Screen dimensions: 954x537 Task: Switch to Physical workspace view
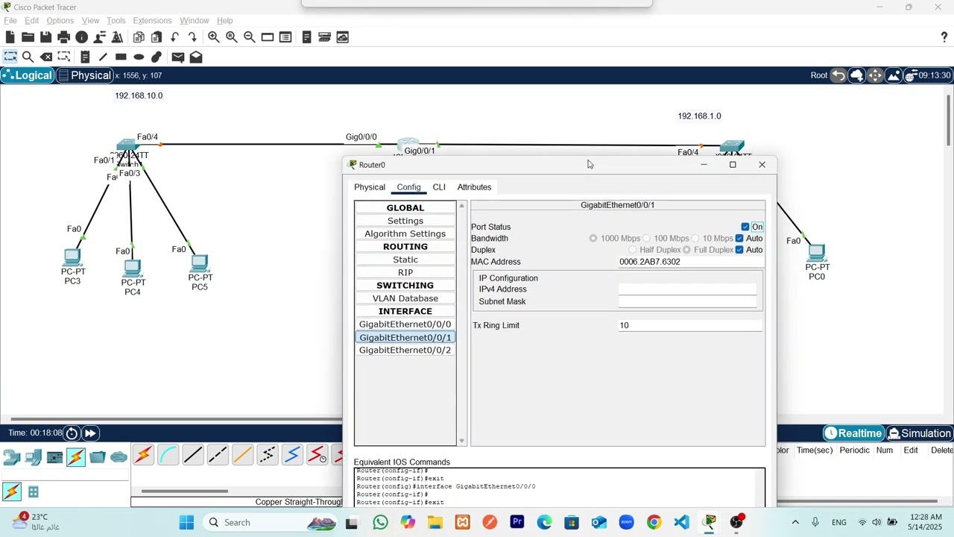84,75
